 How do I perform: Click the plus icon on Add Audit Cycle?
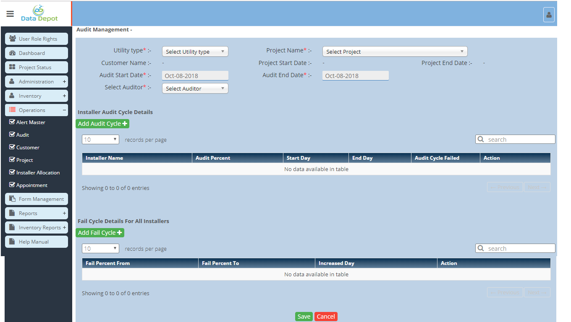125,124
